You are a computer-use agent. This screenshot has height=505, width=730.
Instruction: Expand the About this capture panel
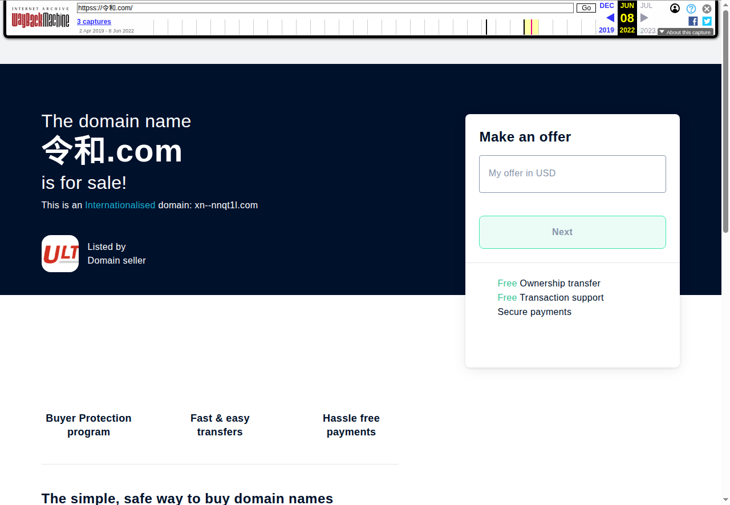(x=685, y=33)
